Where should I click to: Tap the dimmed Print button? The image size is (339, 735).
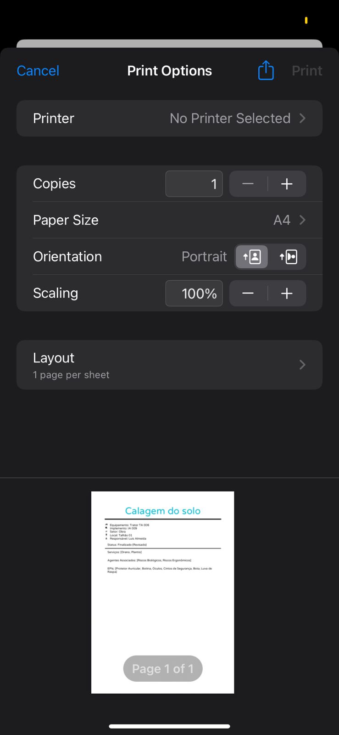pyautogui.click(x=306, y=70)
